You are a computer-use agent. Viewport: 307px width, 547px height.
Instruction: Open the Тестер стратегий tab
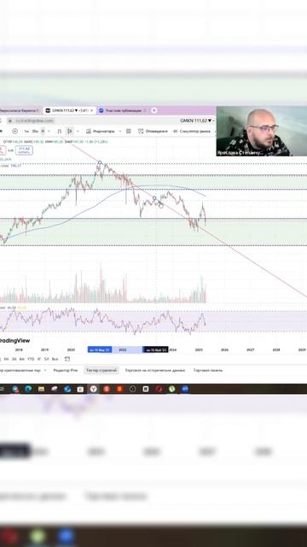tap(101, 370)
